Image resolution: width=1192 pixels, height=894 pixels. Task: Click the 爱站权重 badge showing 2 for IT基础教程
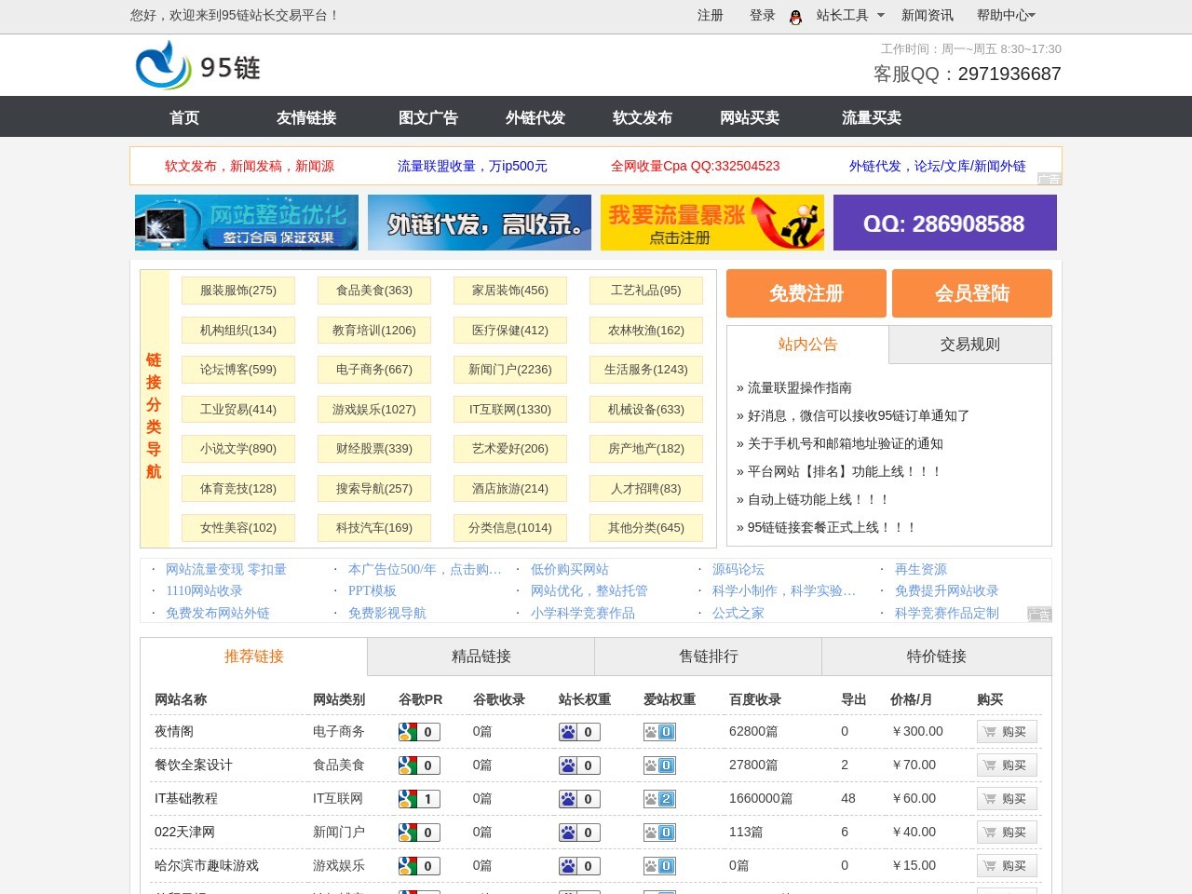click(x=660, y=798)
